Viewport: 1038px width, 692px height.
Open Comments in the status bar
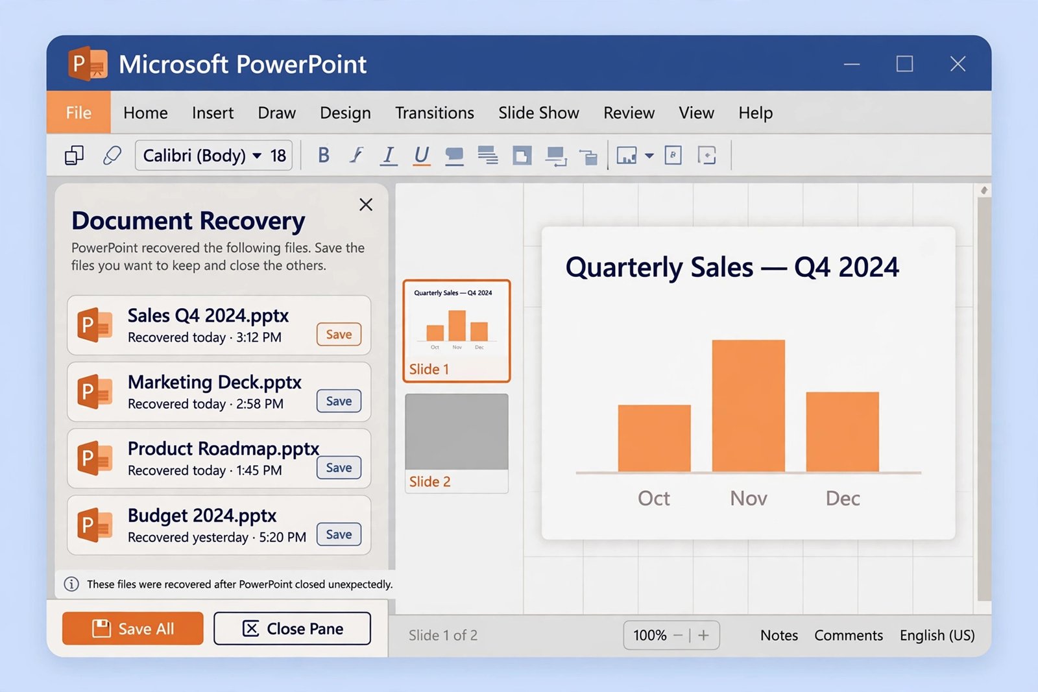tap(849, 635)
